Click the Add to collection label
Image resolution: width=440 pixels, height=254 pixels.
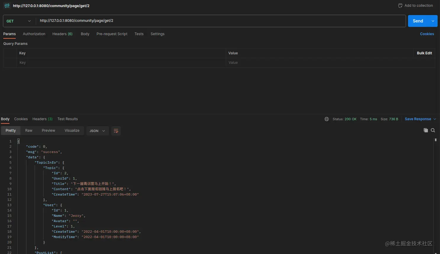(x=419, y=6)
